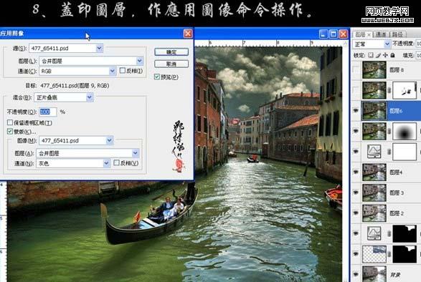Select layer name text 图层 8
Image resolution: width=421 pixels, height=282 pixels.
point(397,69)
